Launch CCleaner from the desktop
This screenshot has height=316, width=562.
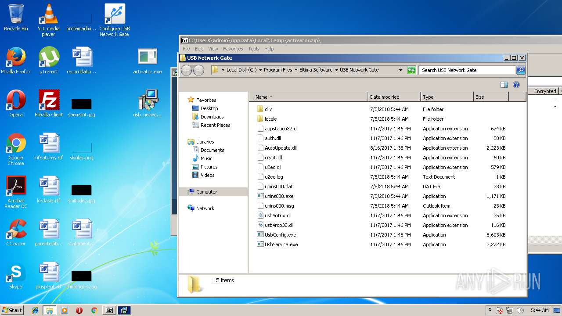coord(16,233)
